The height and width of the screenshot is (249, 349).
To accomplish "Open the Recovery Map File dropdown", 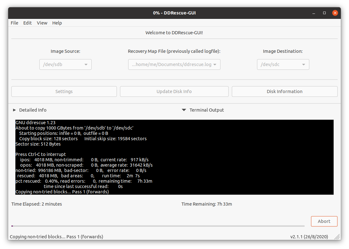I will (174, 64).
